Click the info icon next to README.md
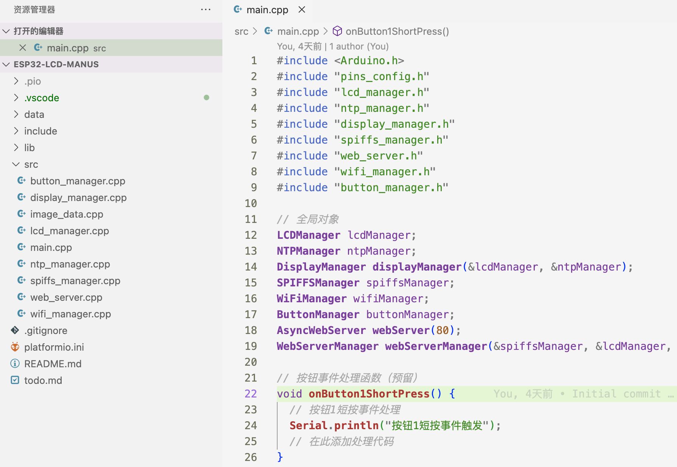 pos(15,363)
